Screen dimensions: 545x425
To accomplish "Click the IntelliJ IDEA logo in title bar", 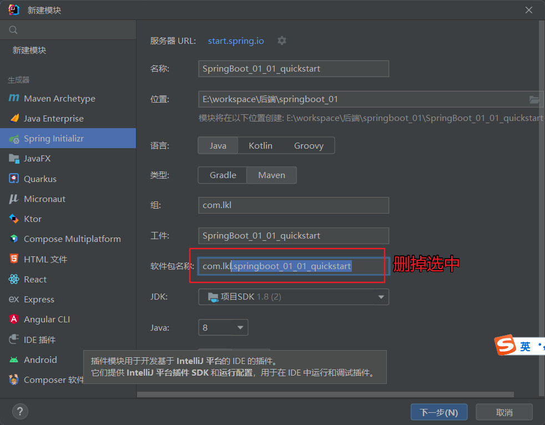I will coord(14,10).
